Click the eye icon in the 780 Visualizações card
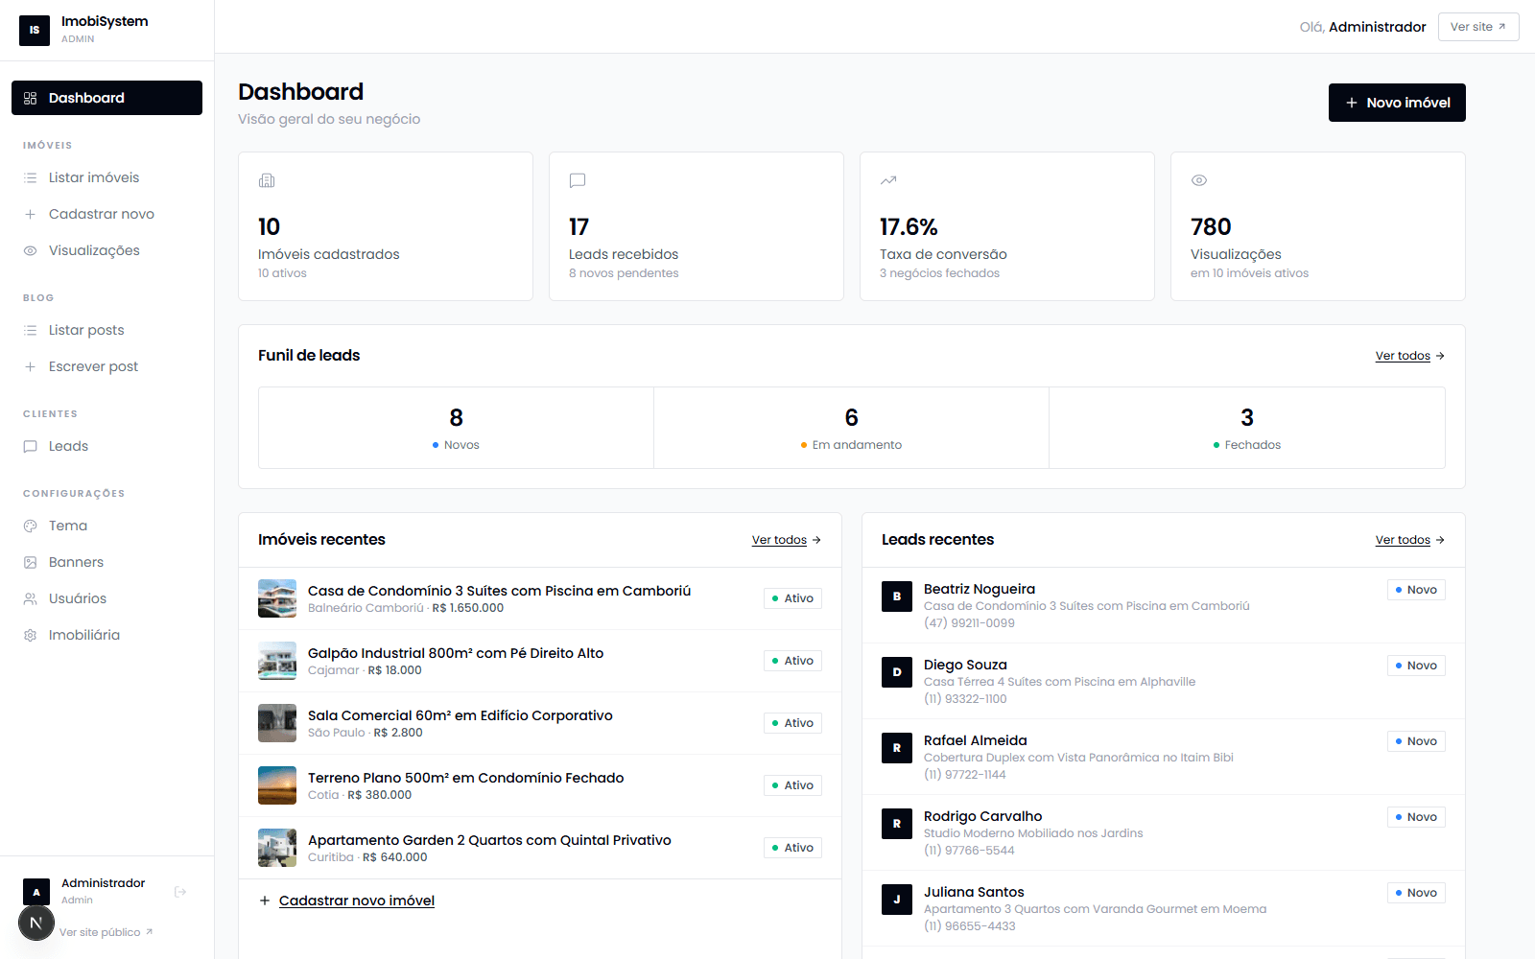 click(x=1199, y=180)
